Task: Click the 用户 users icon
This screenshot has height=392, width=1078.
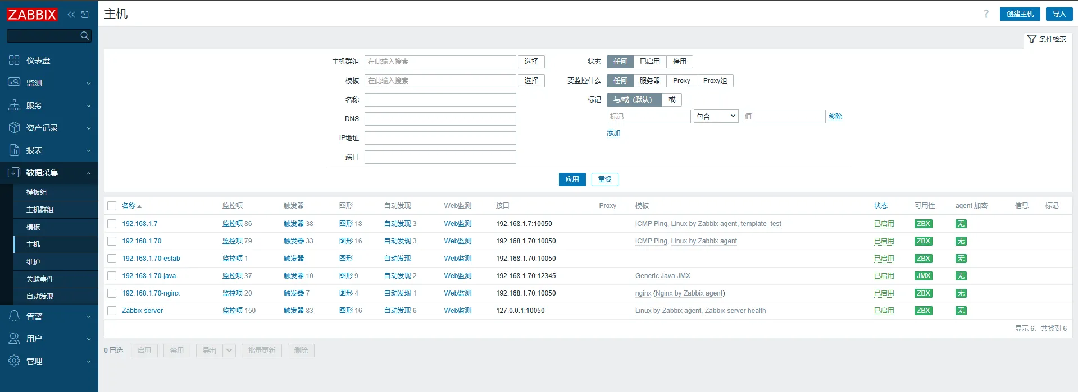Action: tap(14, 338)
